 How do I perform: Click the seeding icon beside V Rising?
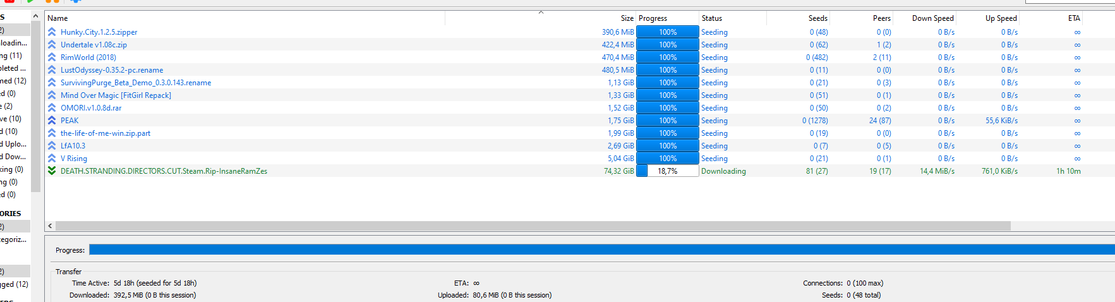(x=52, y=158)
